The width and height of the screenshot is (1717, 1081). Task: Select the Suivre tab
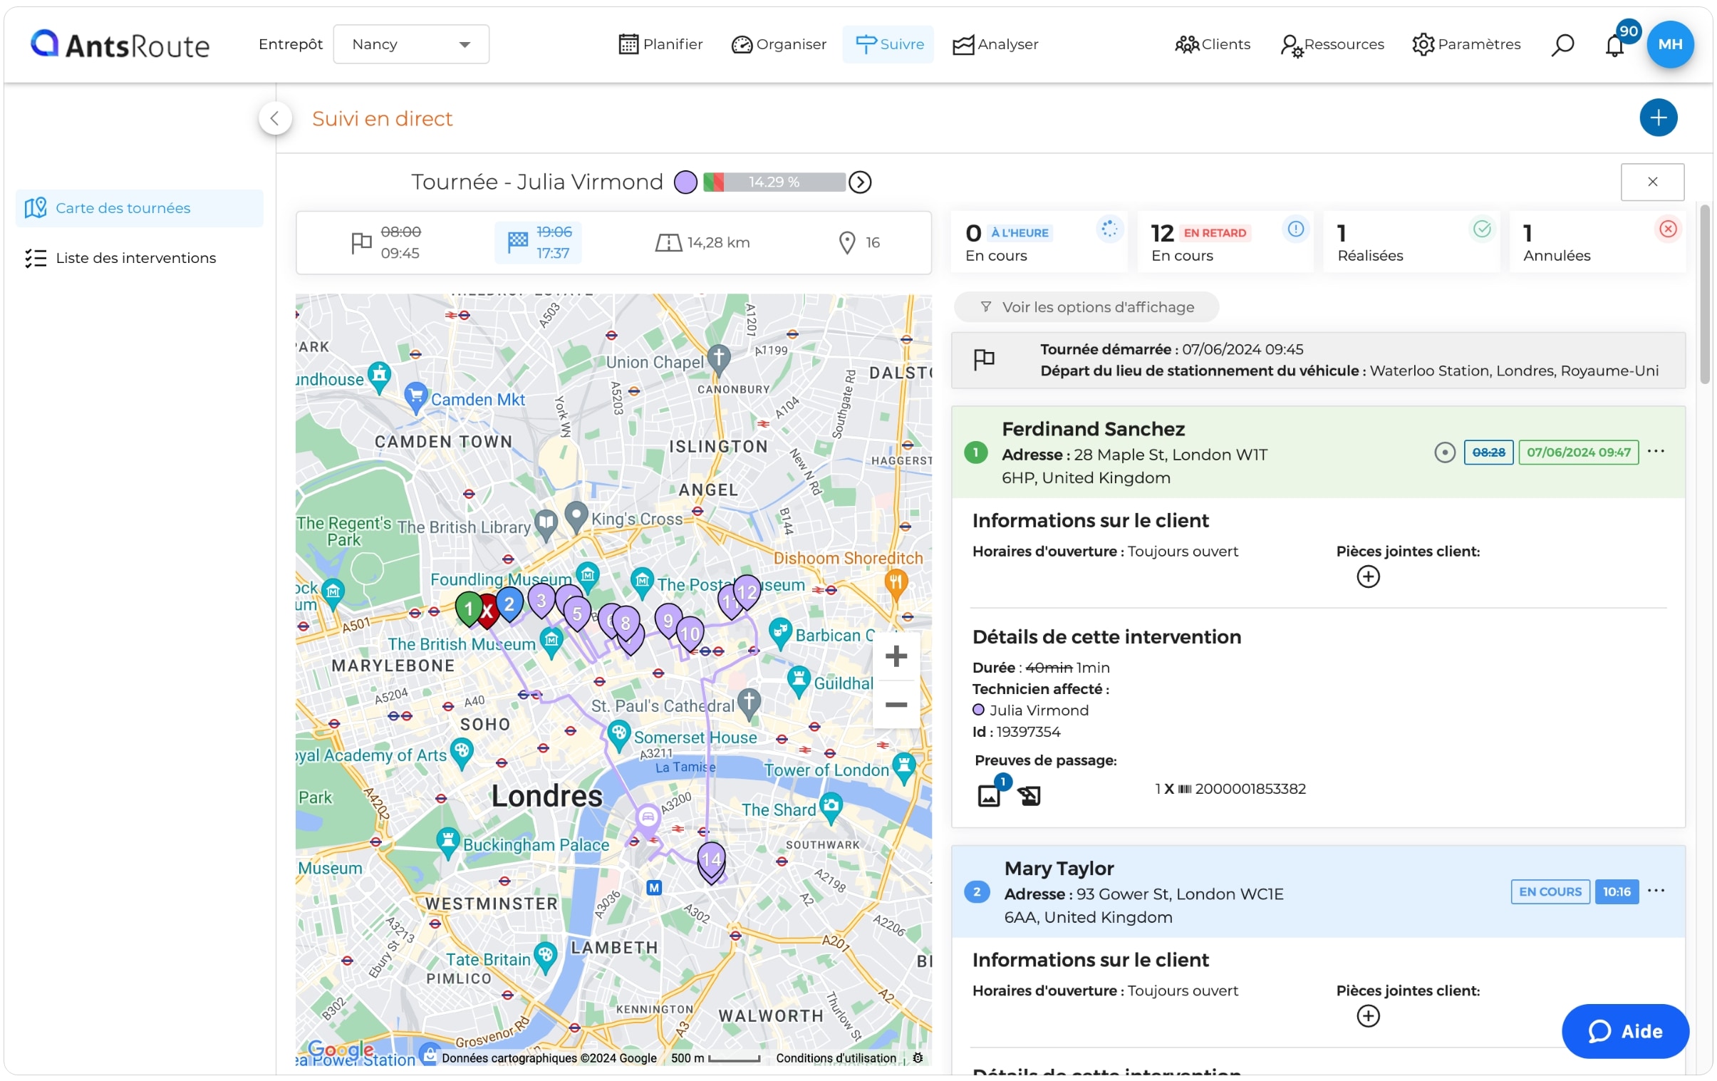(x=888, y=44)
